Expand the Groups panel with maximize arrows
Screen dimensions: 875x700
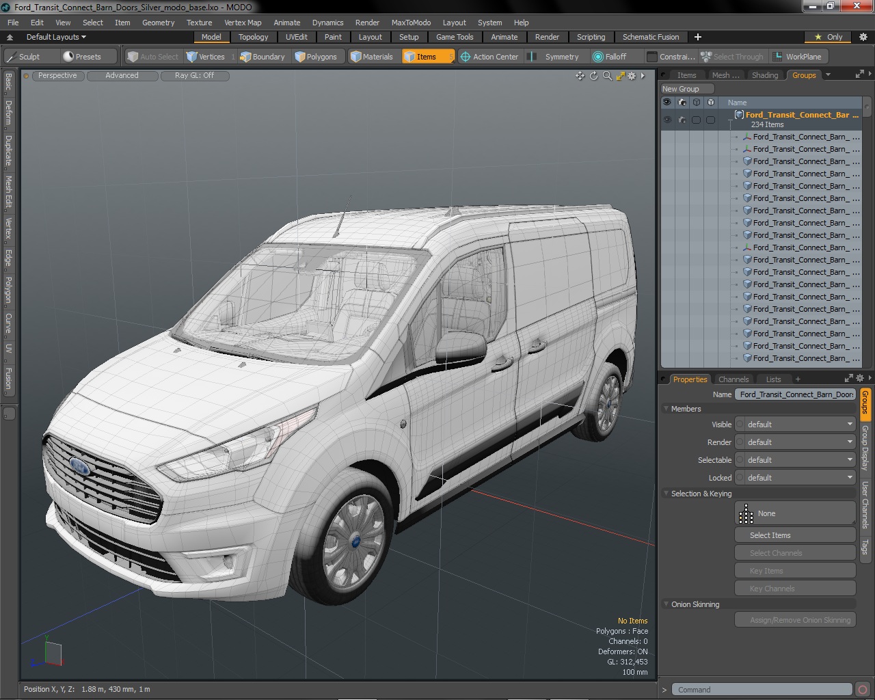[859, 75]
